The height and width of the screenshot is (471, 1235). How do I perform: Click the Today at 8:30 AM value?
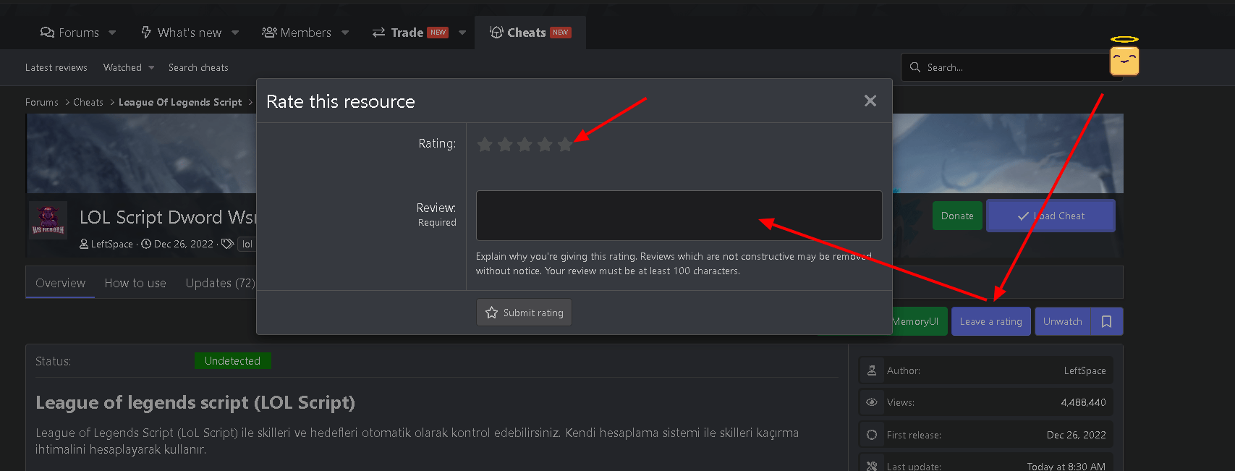tap(1066, 467)
